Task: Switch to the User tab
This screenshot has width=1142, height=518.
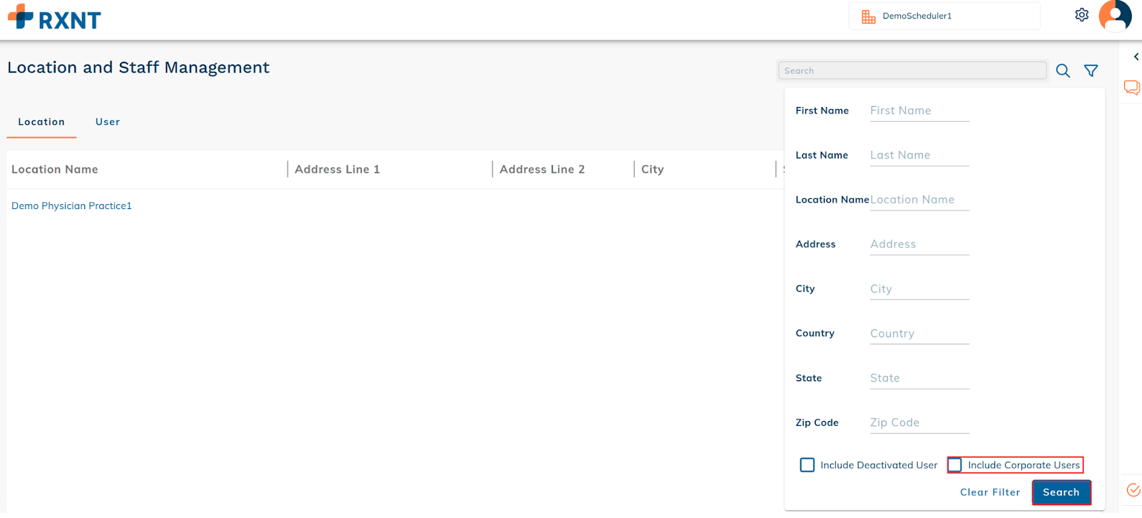Action: coord(108,122)
